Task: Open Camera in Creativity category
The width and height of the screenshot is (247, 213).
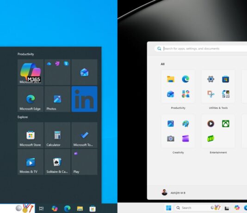Action: [x=171, y=138]
